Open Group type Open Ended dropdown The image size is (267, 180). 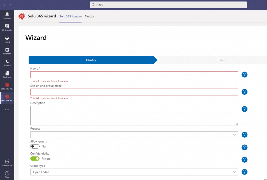[x=134, y=172]
